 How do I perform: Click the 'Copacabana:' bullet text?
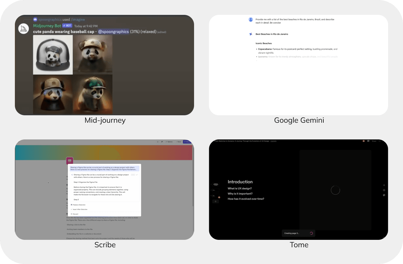coord(265,49)
